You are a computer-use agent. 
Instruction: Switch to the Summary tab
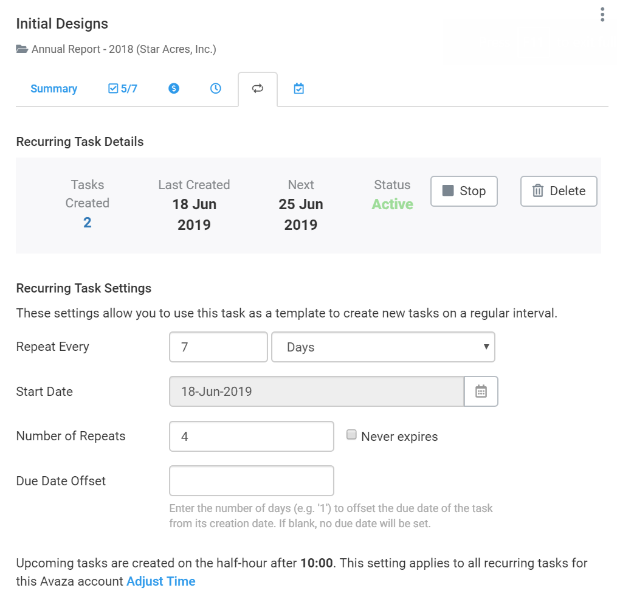[x=54, y=89]
